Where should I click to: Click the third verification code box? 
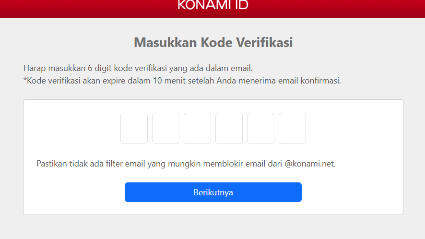point(197,128)
